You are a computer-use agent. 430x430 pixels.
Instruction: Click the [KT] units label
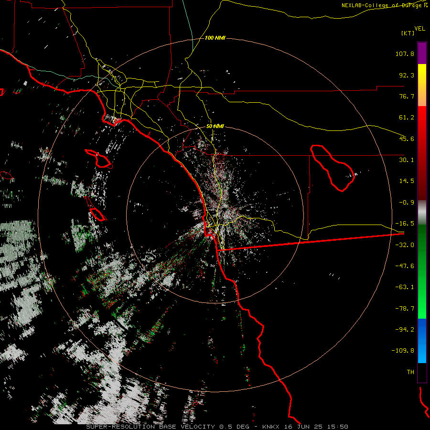coord(408,33)
